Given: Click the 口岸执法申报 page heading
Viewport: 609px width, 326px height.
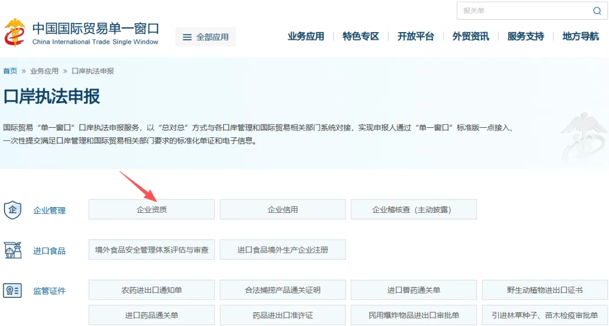Looking at the screenshot, I should [x=52, y=96].
